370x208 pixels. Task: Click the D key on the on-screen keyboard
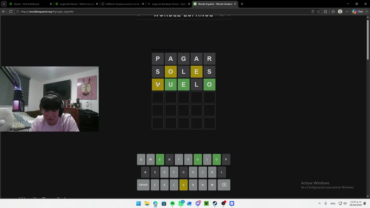coord(164,172)
